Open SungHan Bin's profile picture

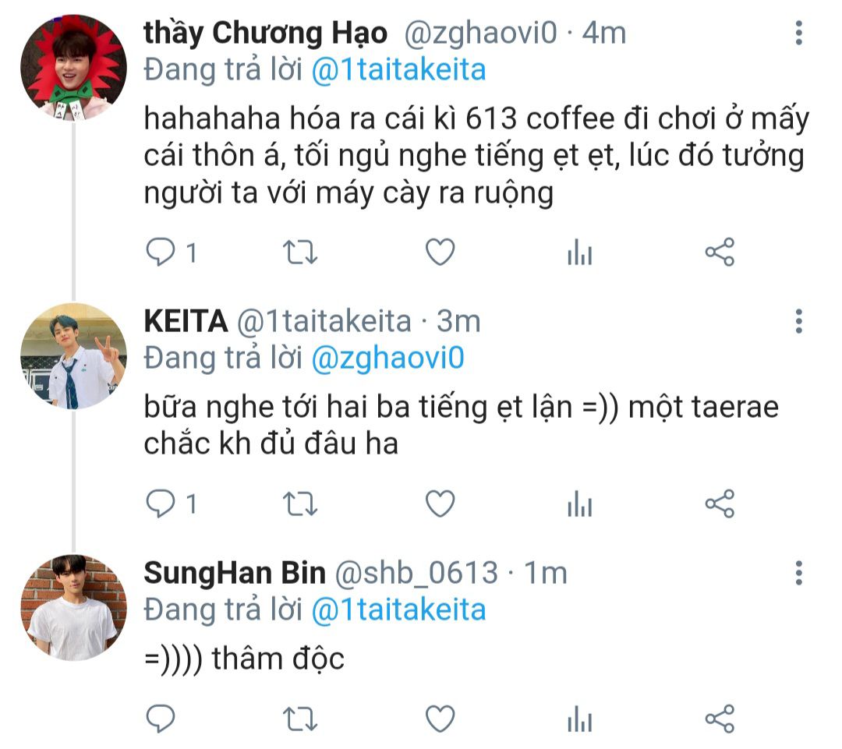pos(73,608)
